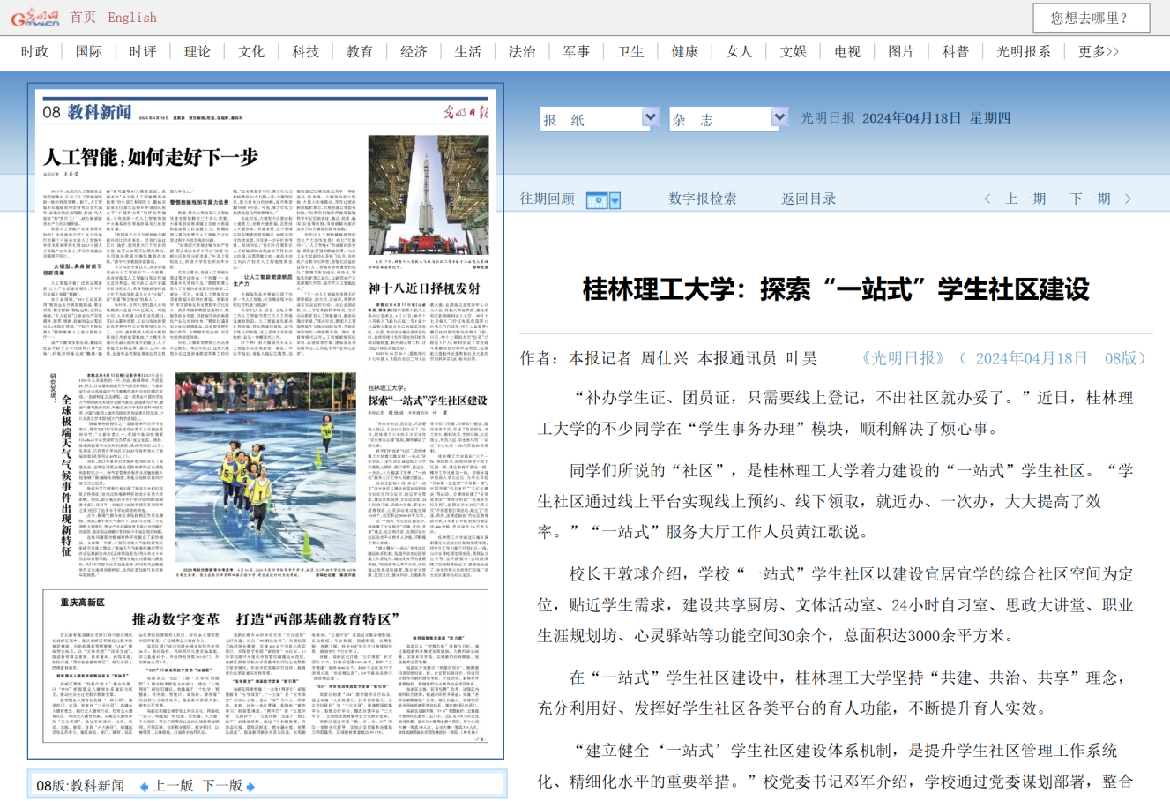Image resolution: width=1170 pixels, height=801 pixels.
Task: Expand the 报纸 dropdown list
Action: point(650,117)
